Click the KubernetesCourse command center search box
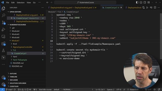This screenshot has width=162, height=91. (x=85, y=3)
